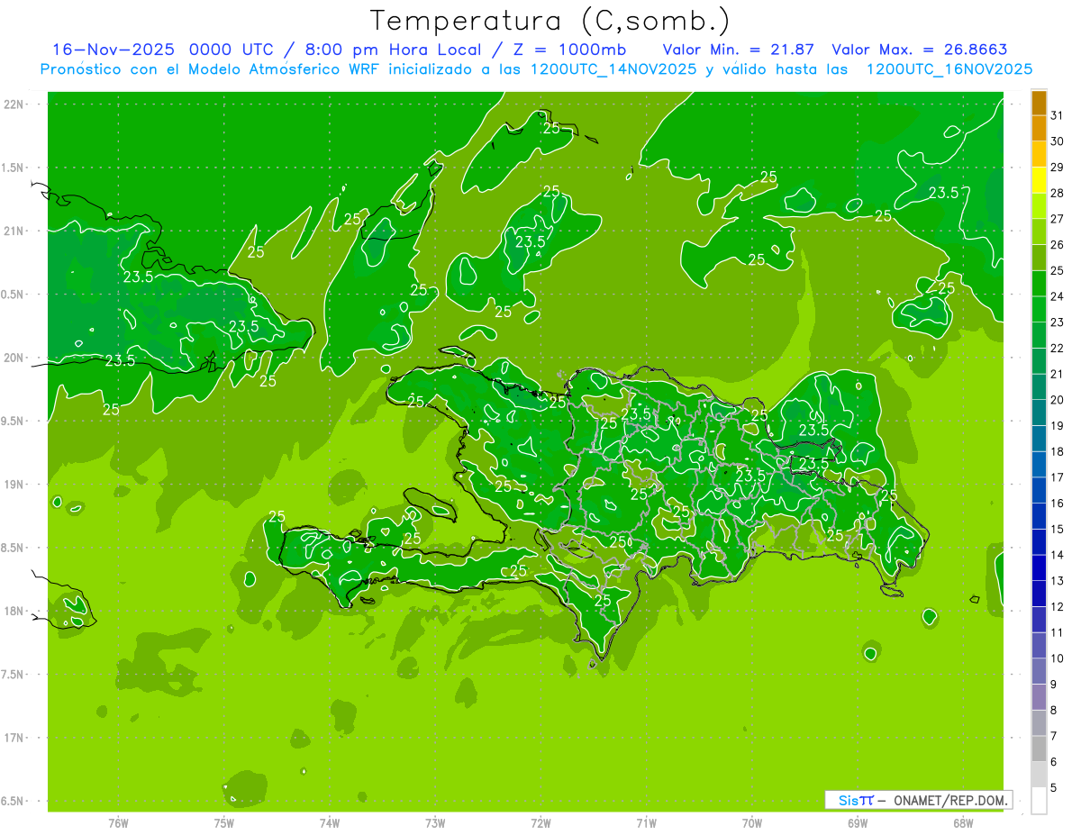Click the "75W" longitude axis label
Screen dimensions: 1081x835
[x=223, y=822]
